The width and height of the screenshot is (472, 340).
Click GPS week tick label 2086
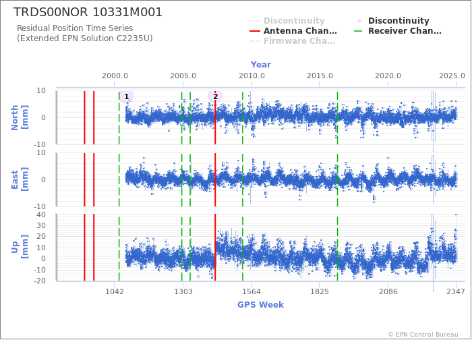pyautogui.click(x=388, y=291)
